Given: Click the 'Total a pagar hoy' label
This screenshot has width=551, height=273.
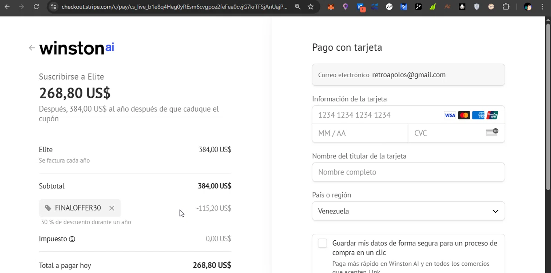Looking at the screenshot, I should pyautogui.click(x=65, y=265).
